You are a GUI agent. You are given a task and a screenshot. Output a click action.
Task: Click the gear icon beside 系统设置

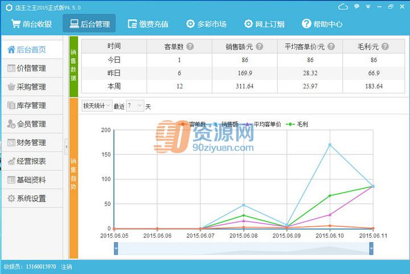tap(11, 198)
